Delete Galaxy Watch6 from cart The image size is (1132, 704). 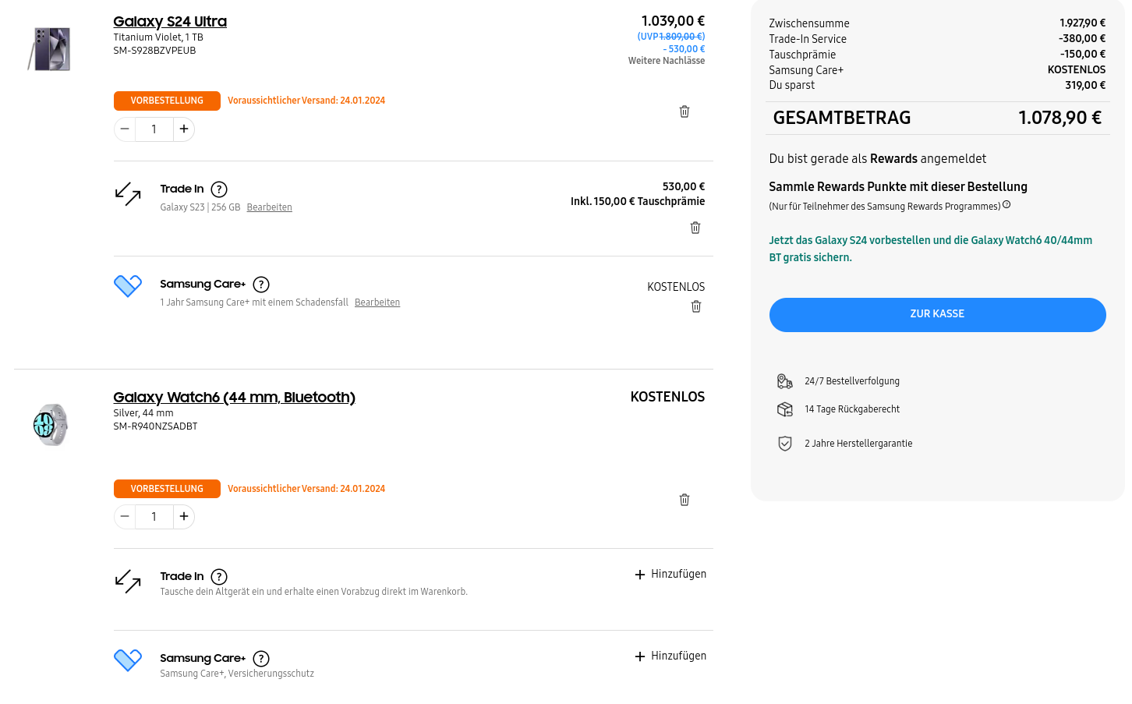click(x=685, y=500)
